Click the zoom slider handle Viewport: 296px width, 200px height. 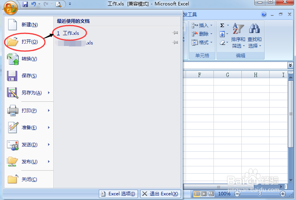coord(260,194)
